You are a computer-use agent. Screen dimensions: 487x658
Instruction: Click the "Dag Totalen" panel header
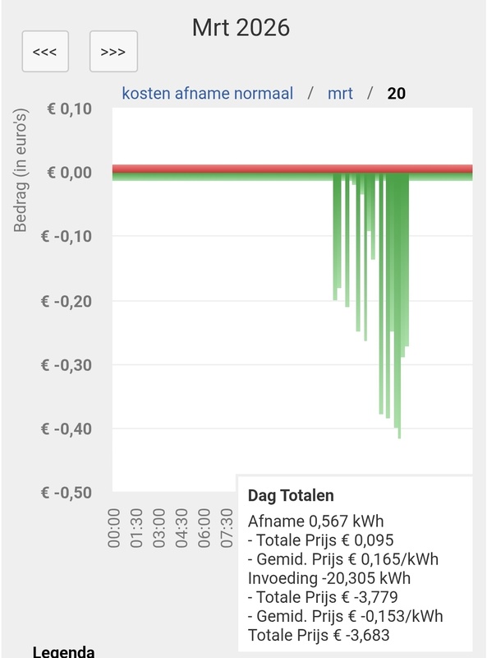(x=292, y=495)
